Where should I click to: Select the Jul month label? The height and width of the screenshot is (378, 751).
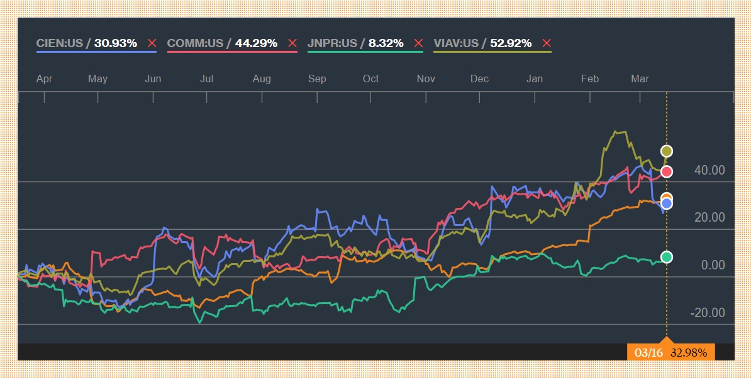[x=206, y=78]
